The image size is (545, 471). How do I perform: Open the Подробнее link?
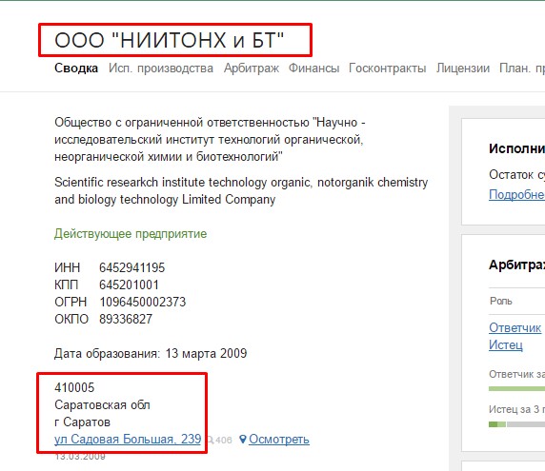point(516,195)
